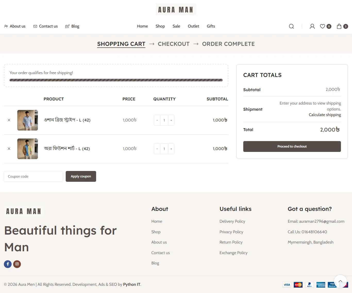The image size is (352, 293).
Task: Go to the Checkout step
Action: click(174, 44)
